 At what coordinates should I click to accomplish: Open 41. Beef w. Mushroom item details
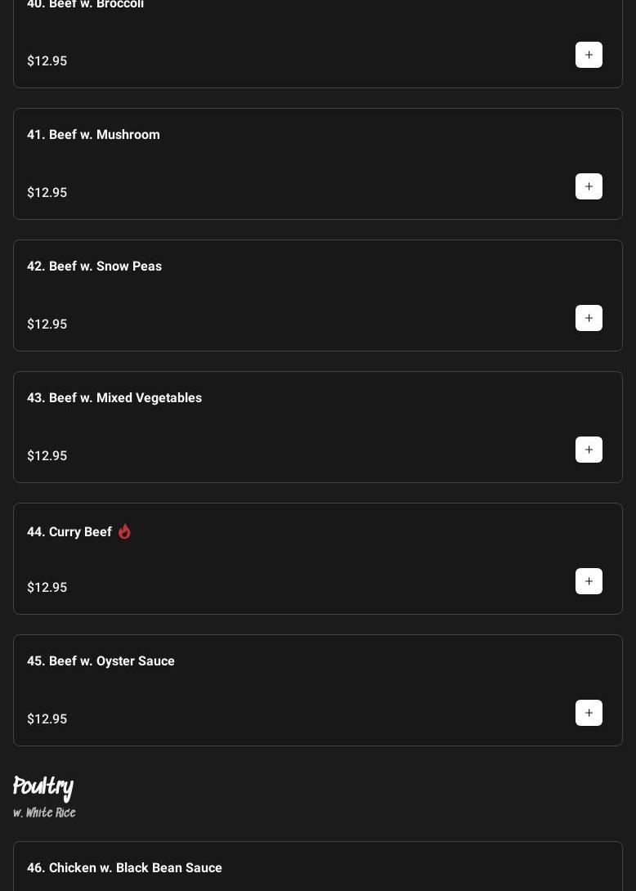click(93, 134)
